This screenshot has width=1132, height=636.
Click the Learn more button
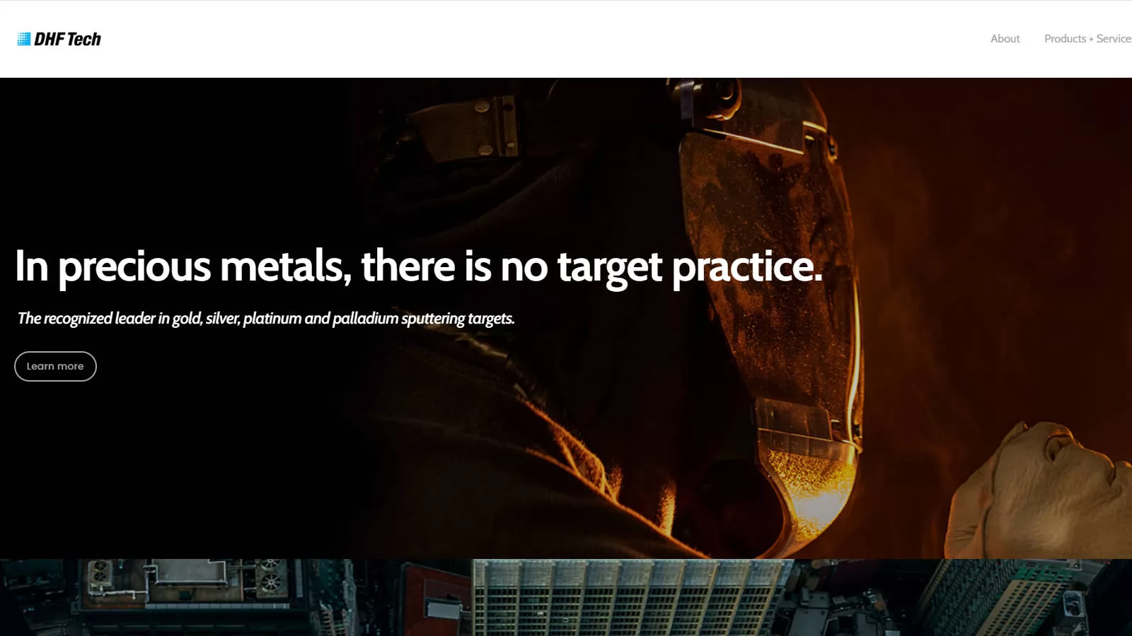click(55, 366)
